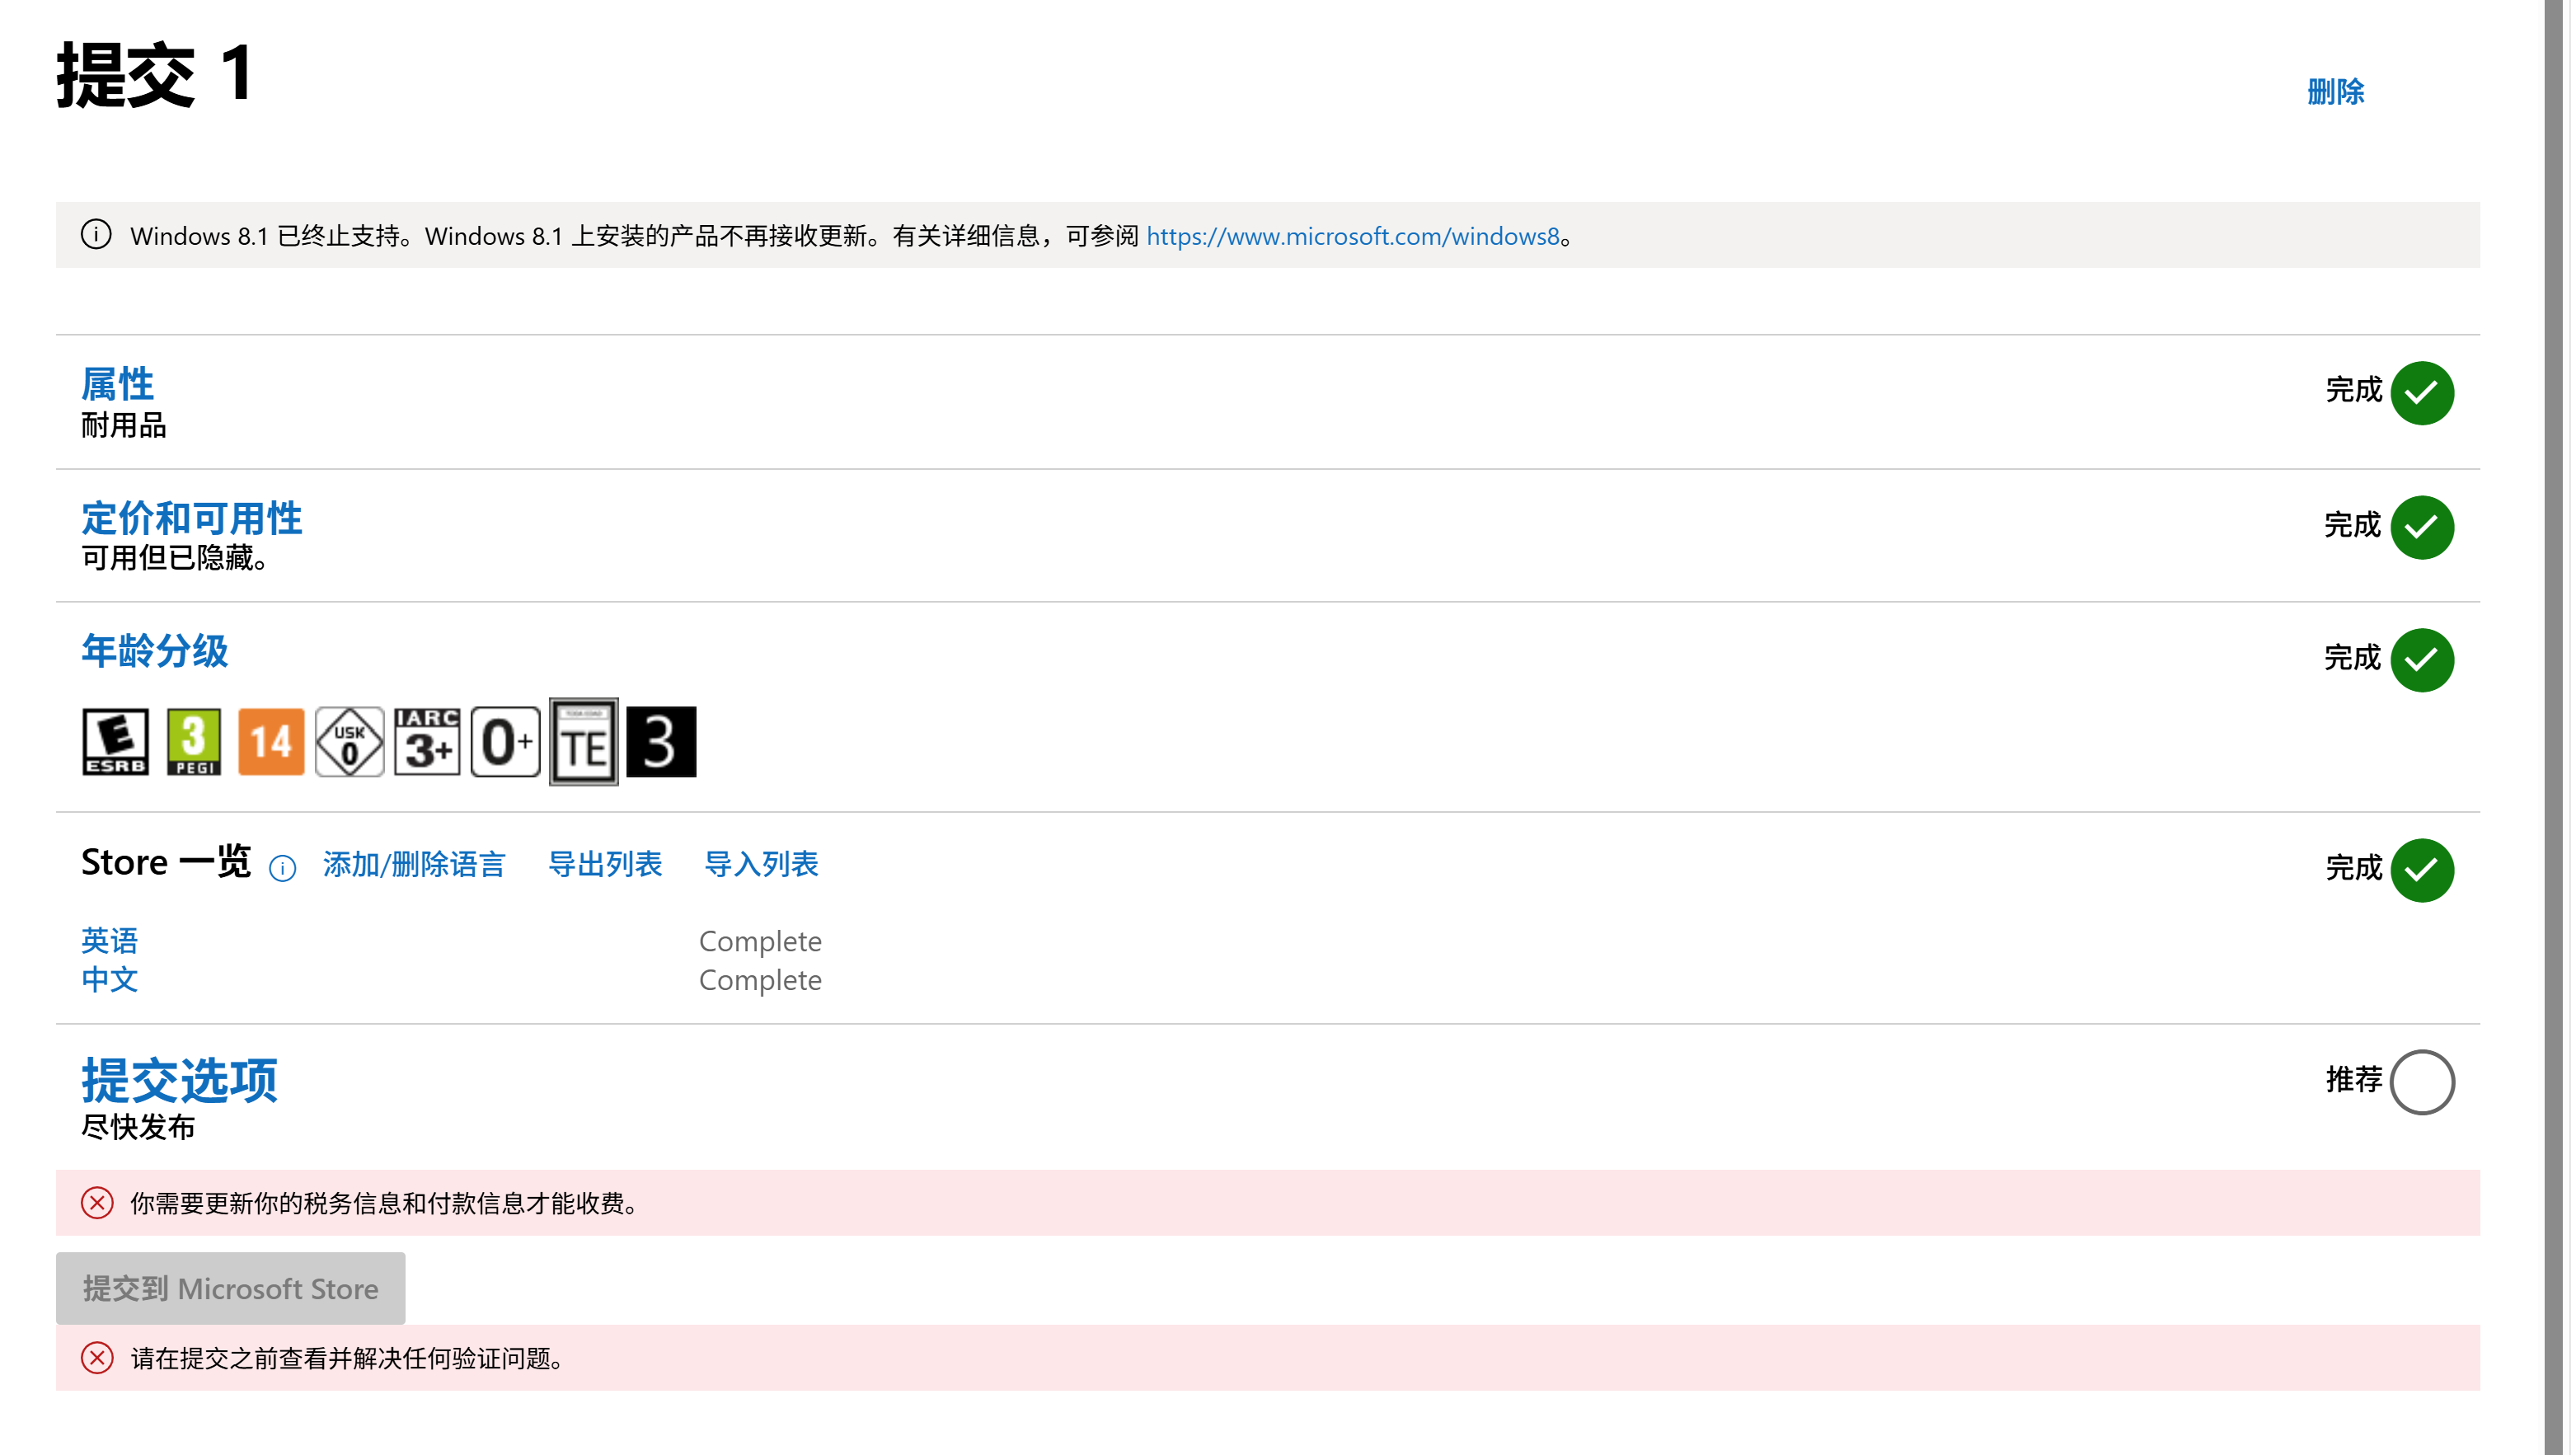Click the green checkmark for 属性
The height and width of the screenshot is (1455, 2576).
(x=2422, y=393)
